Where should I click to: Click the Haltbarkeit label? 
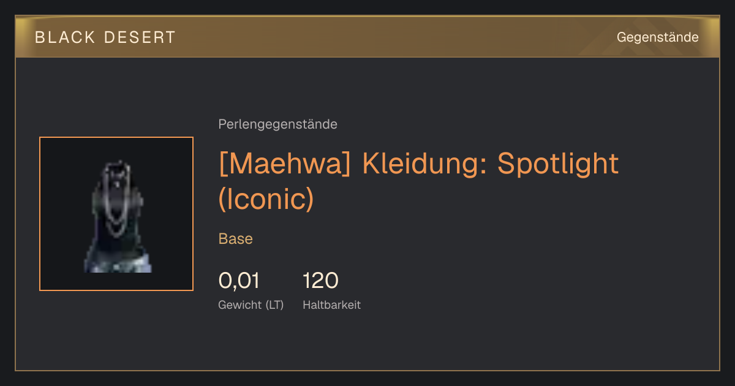(x=331, y=305)
